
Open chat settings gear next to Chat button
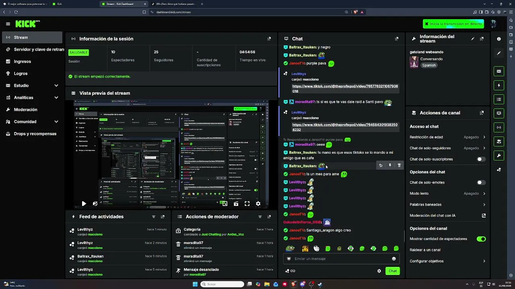coord(379,271)
